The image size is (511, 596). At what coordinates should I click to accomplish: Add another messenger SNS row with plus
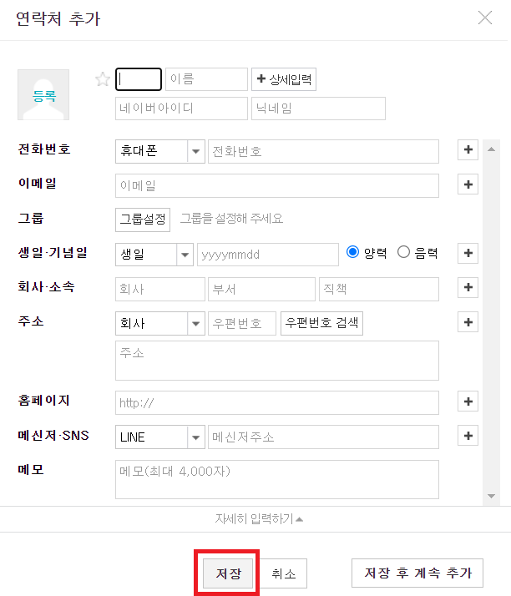pyautogui.click(x=468, y=436)
